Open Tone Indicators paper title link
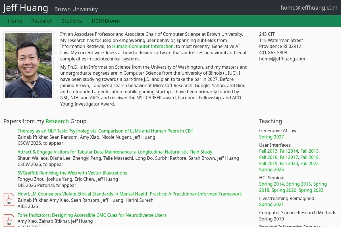The width and height of the screenshot is (341, 227). pos(92,215)
